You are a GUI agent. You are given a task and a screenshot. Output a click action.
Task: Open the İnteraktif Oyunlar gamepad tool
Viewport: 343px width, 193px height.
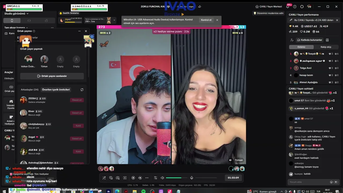(11, 102)
